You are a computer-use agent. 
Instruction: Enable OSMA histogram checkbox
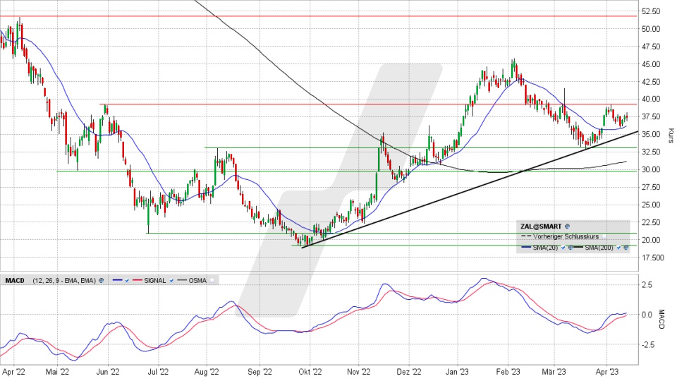[212, 280]
